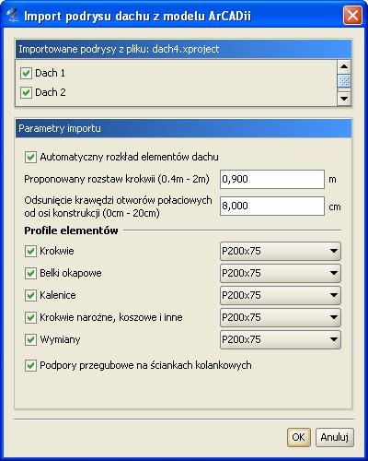368x461 pixels.
Task: Click scroll down arrow in roof list
Action: coord(344,99)
